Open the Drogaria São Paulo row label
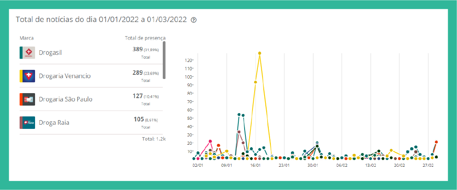The image size is (457, 190). click(66, 99)
